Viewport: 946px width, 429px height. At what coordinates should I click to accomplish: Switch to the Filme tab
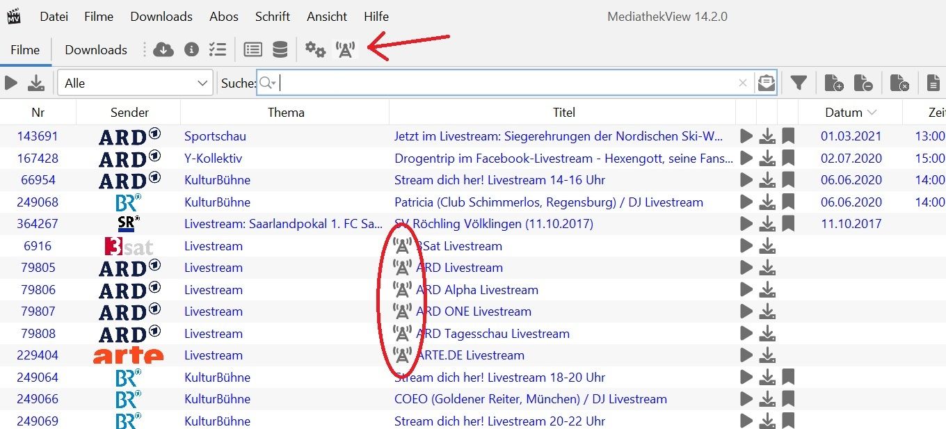[x=25, y=50]
